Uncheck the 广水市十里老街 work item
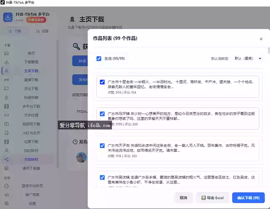The width and height of the screenshot is (270, 209). [102, 82]
